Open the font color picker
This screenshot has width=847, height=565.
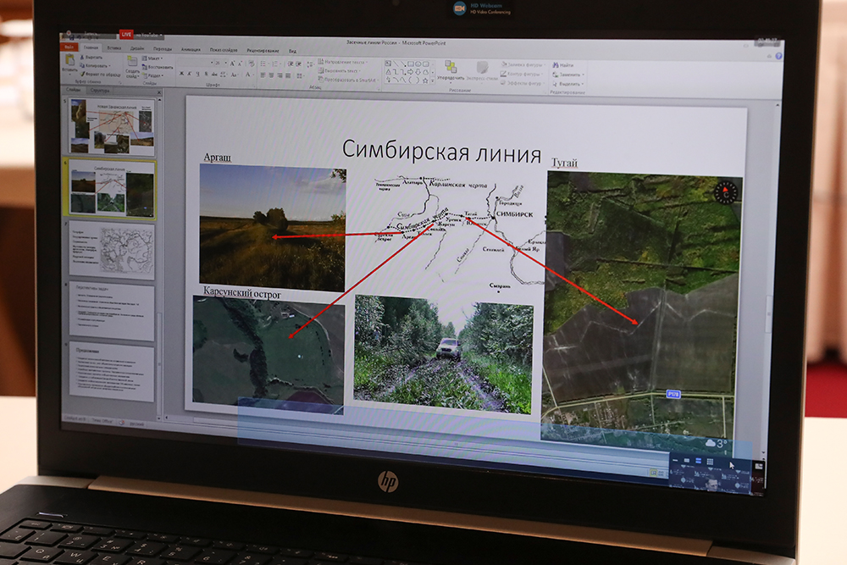click(247, 75)
